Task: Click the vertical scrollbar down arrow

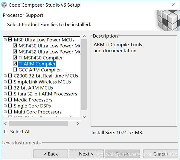Action: [84, 117]
